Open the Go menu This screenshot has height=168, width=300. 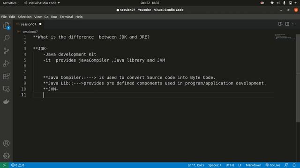coord(46,17)
